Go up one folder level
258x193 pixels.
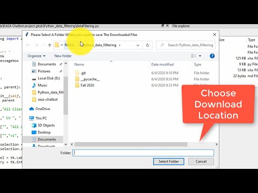[x=49, y=45]
